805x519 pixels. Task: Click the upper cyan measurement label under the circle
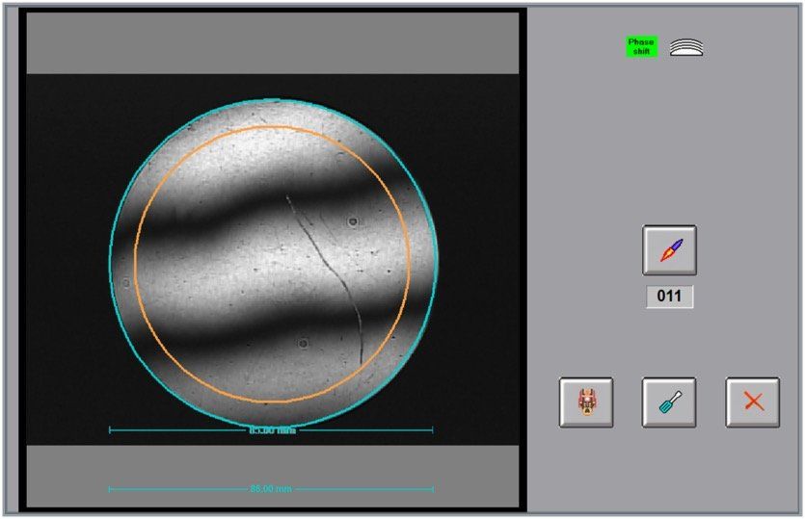272,430
